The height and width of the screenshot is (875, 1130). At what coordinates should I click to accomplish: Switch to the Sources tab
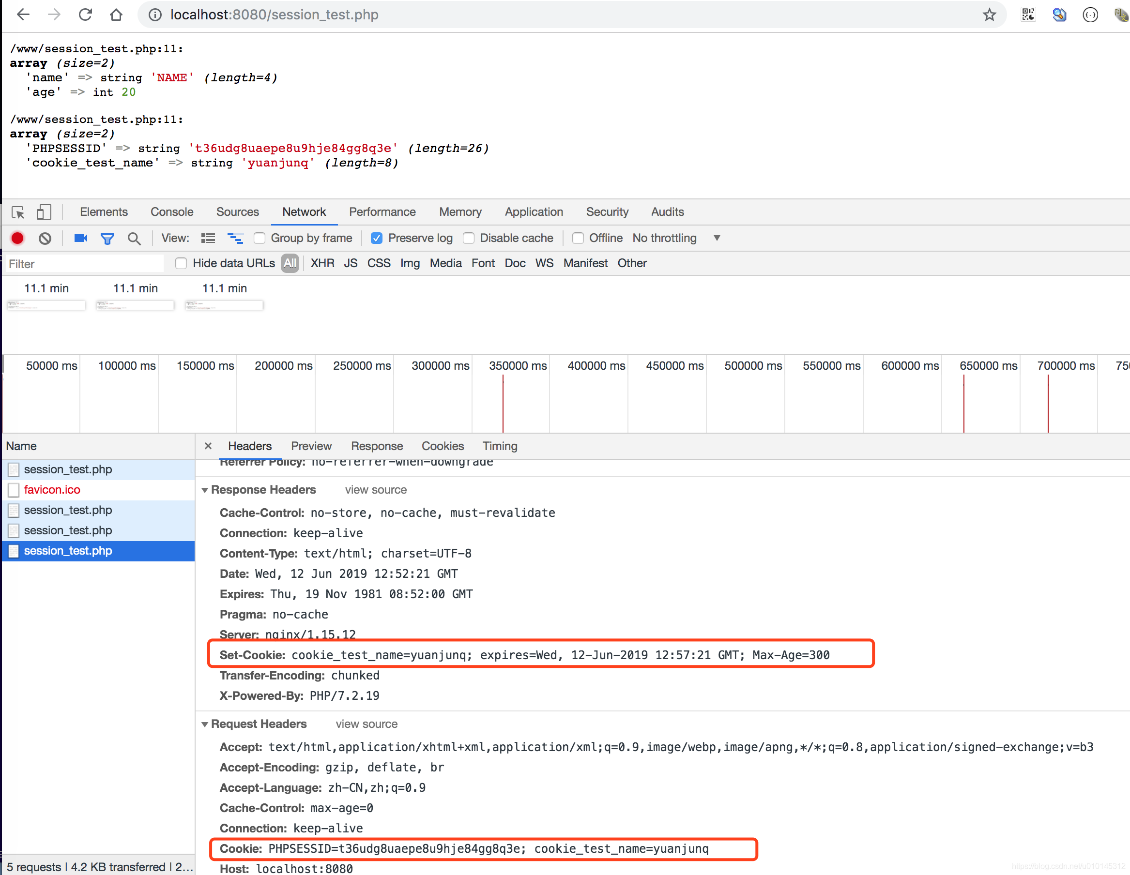(x=238, y=212)
